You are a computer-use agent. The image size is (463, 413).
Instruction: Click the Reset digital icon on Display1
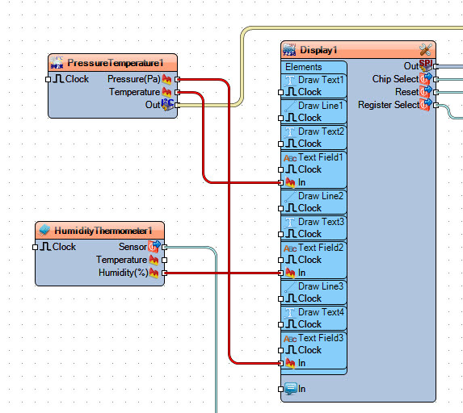coord(426,92)
